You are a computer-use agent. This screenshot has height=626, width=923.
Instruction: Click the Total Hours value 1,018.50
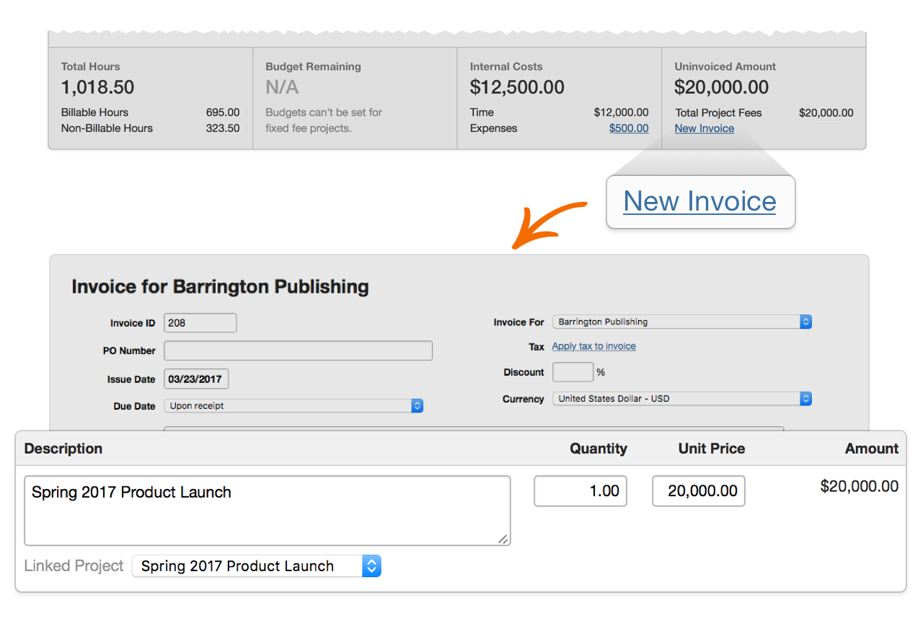97,87
